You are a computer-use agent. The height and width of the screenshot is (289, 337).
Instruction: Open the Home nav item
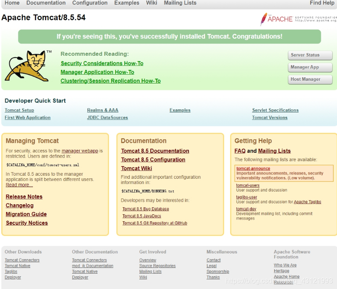coord(12,3)
